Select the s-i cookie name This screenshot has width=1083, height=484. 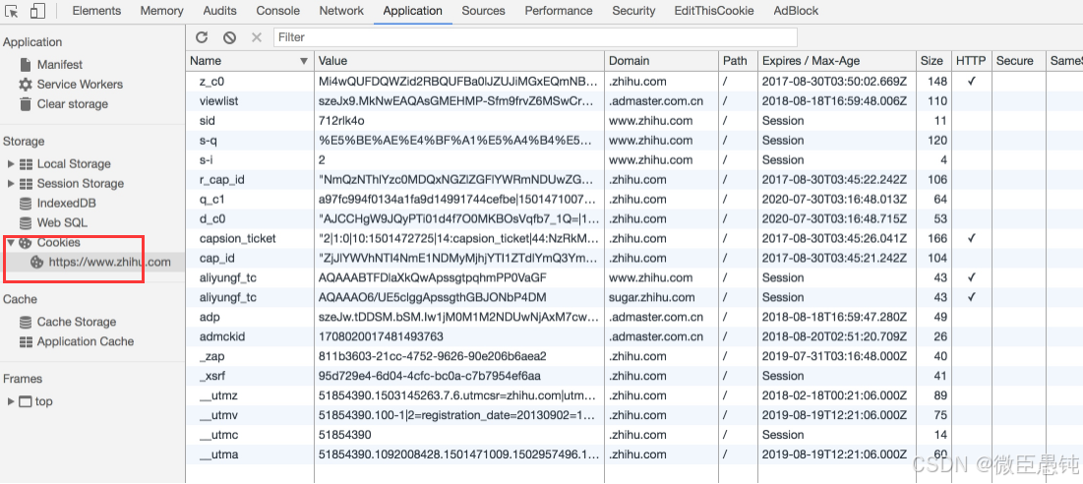pos(207,160)
